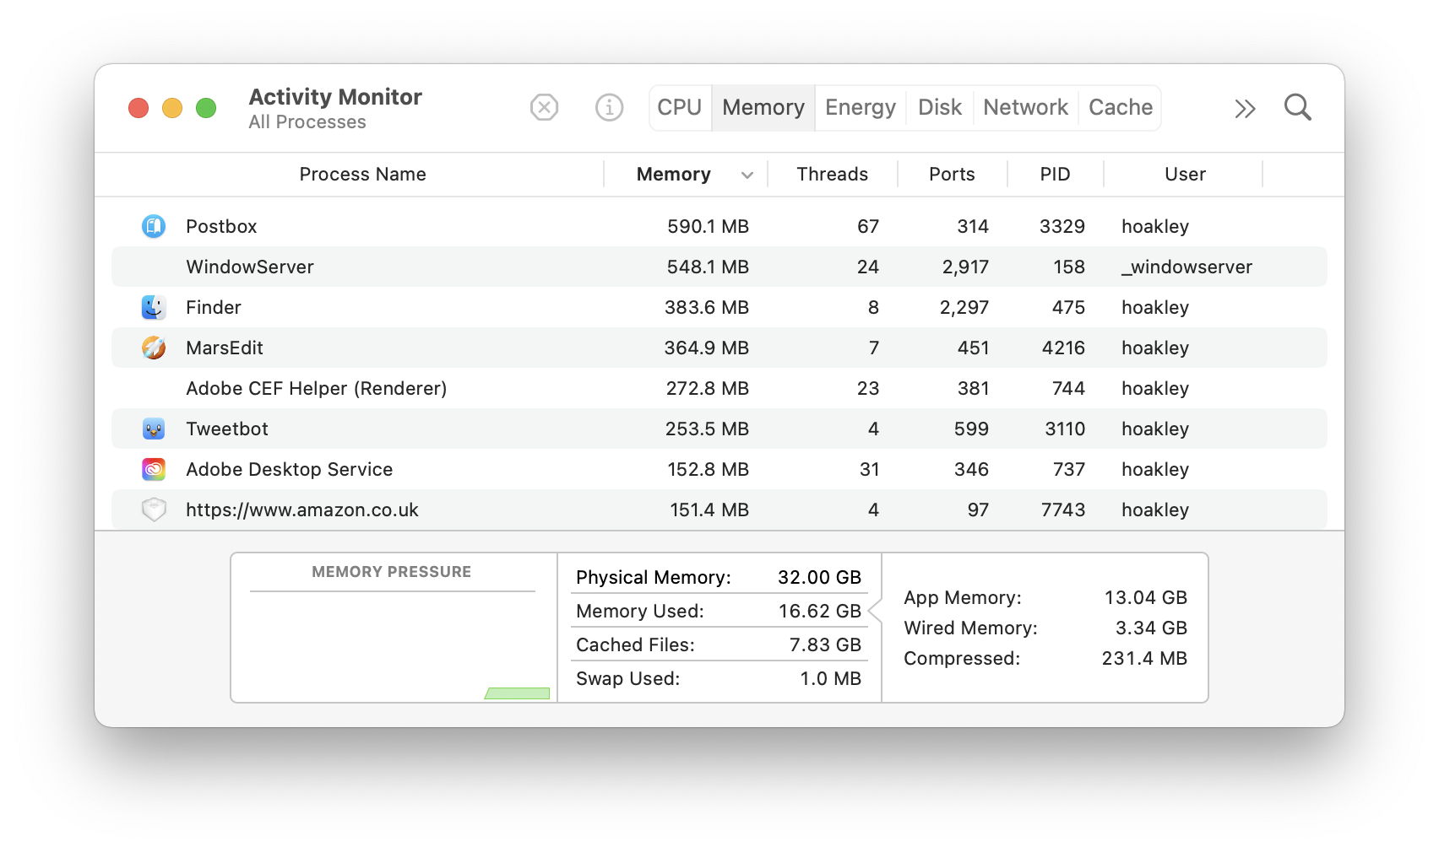The image size is (1439, 852).
Task: Expand the toolbar overflow chevrons
Action: pyautogui.click(x=1245, y=108)
